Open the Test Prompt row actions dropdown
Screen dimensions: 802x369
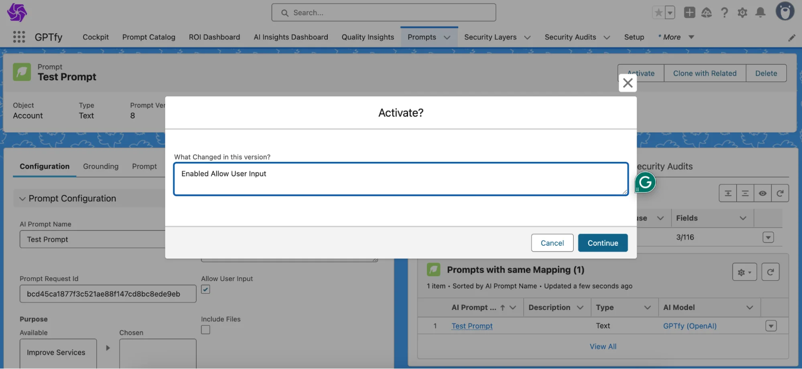(x=771, y=326)
